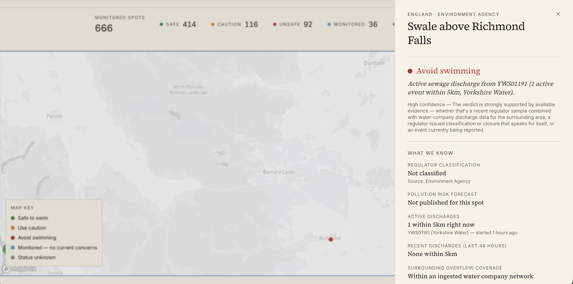Close the Swale above Richmond Falls panel
573x284 pixels.
pyautogui.click(x=558, y=14)
